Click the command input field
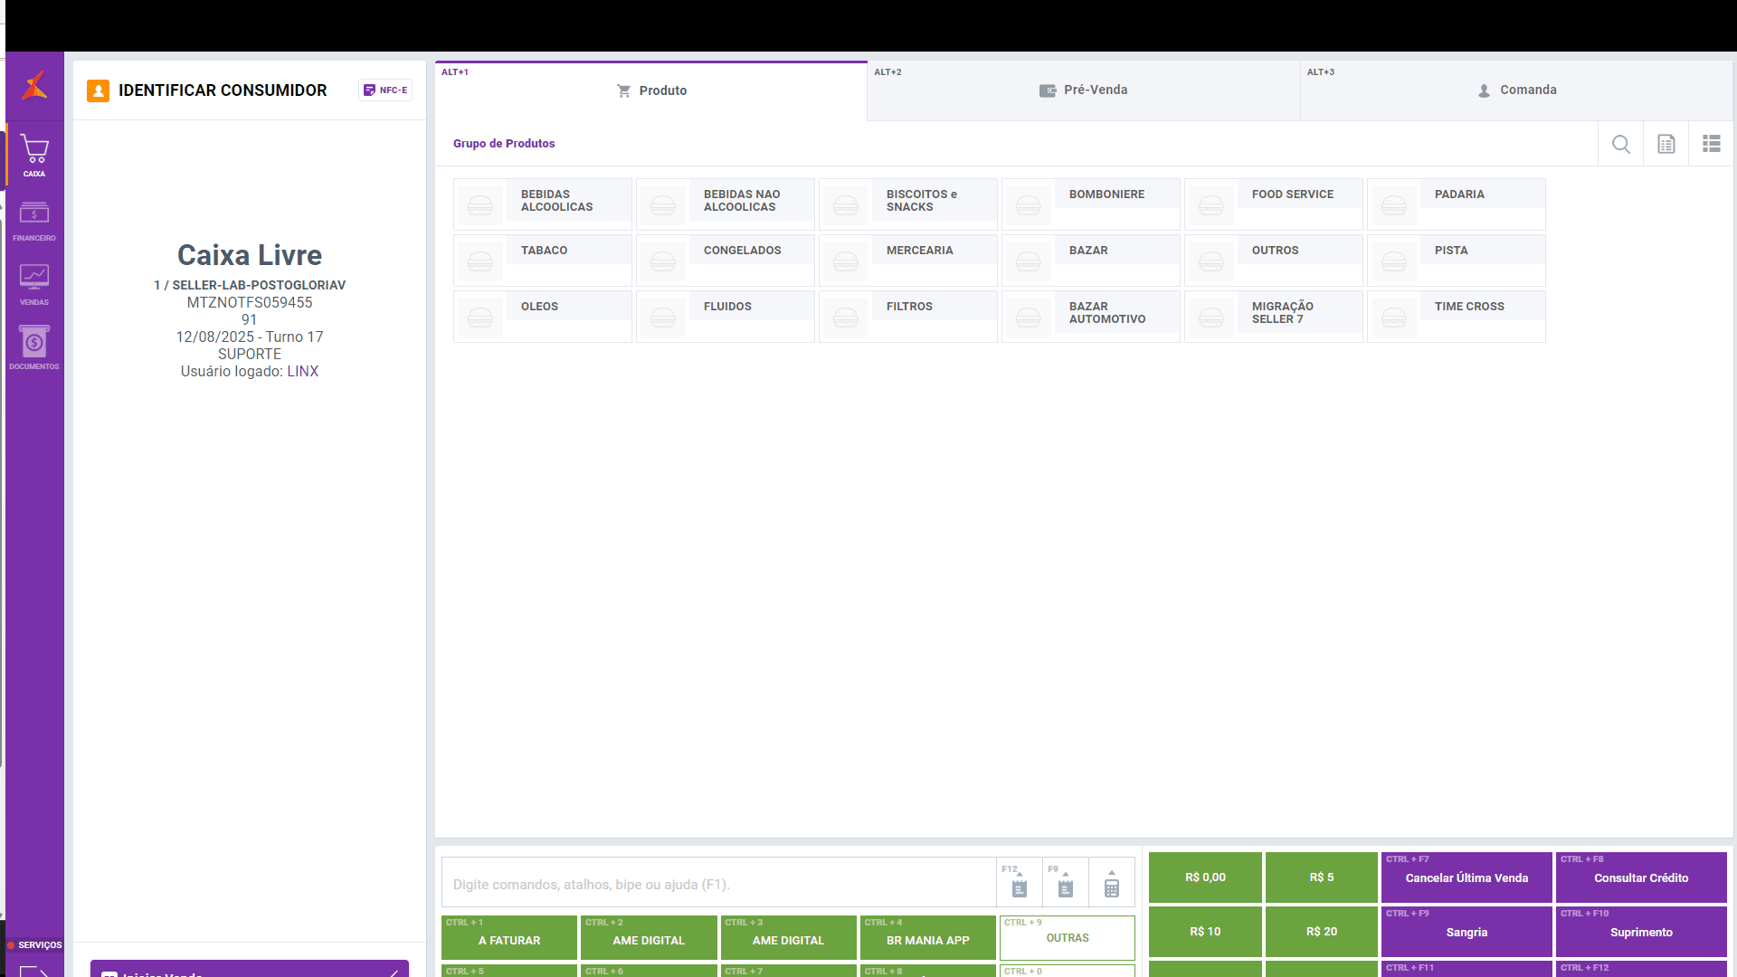The image size is (1737, 977). [719, 884]
